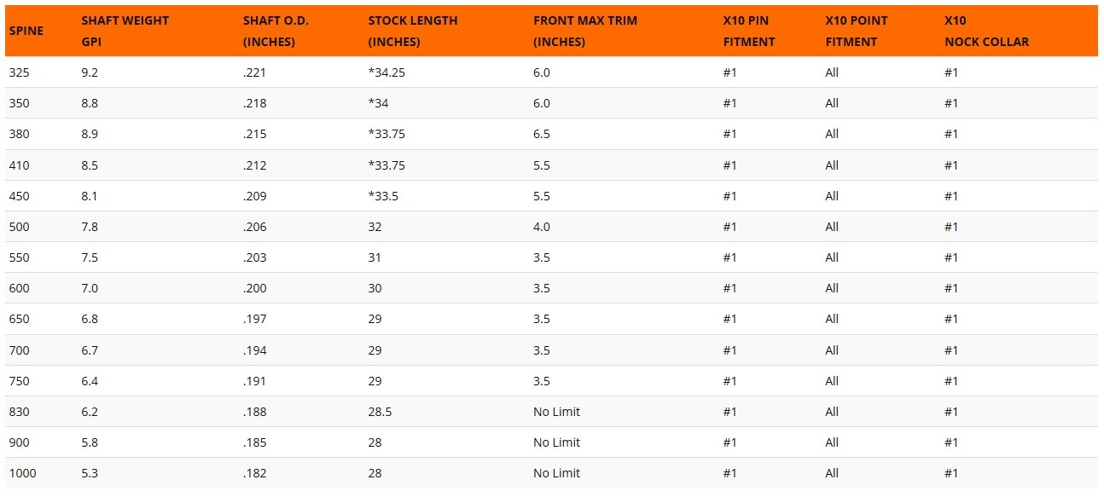Screen dimensions: 1104x497
Task: Select the .182 shaft O.D. cell
Action: (254, 473)
